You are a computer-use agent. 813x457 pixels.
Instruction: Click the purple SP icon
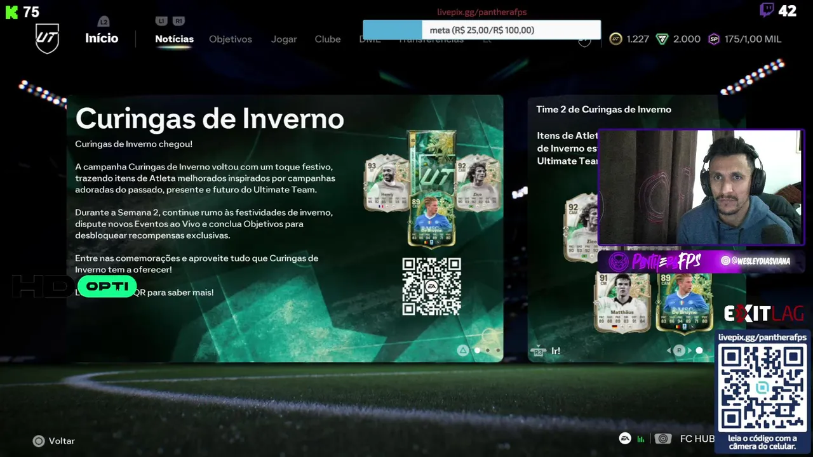point(714,39)
